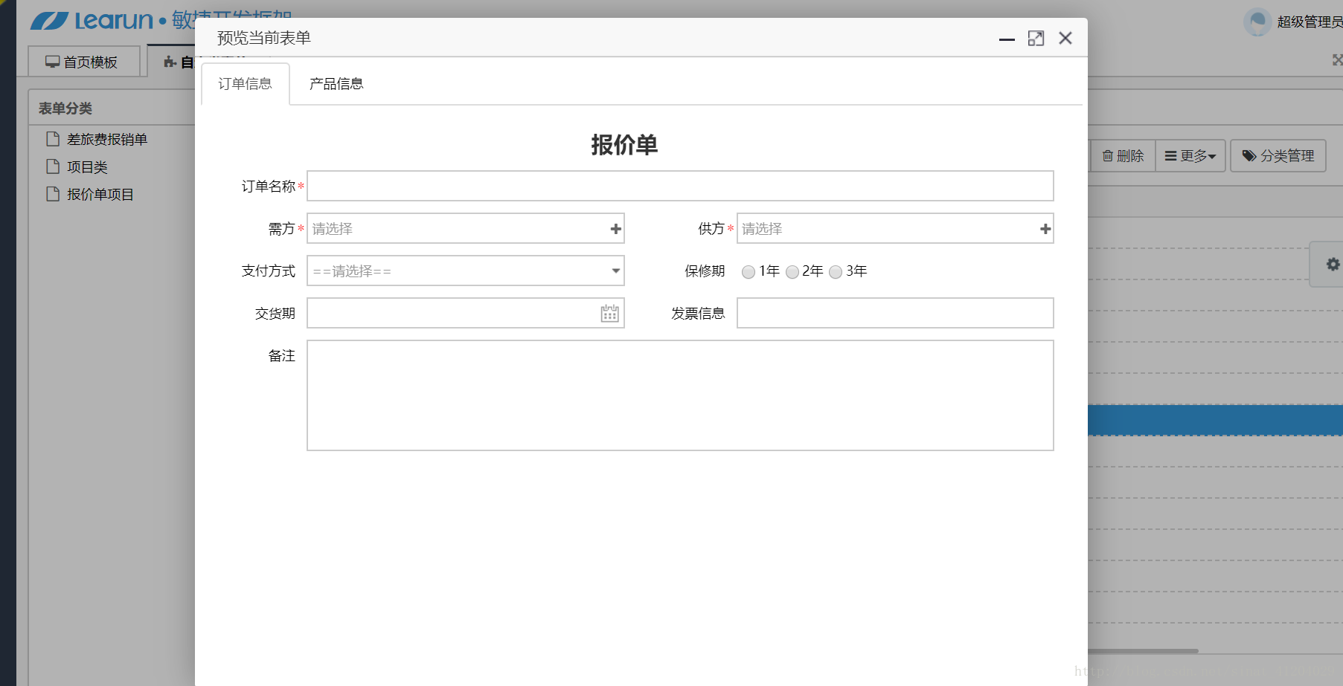Click the 表单分类 panel header

[x=65, y=109]
